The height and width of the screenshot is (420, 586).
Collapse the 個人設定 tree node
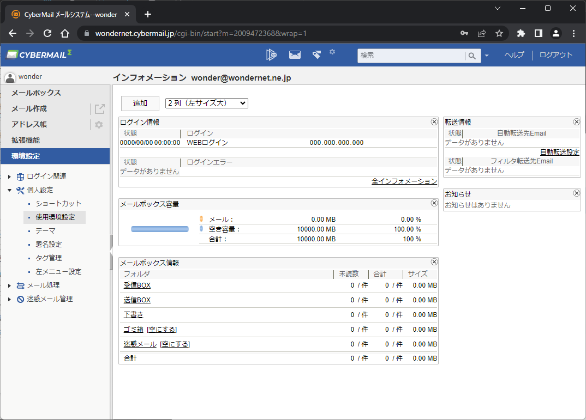[9, 190]
